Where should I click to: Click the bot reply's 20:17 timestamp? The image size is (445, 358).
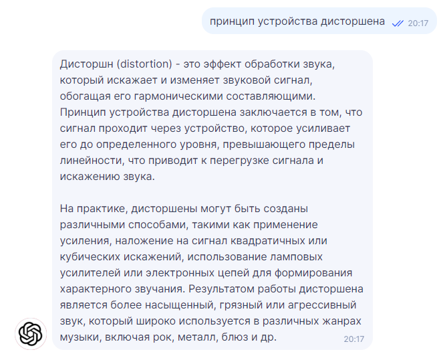[x=353, y=339]
